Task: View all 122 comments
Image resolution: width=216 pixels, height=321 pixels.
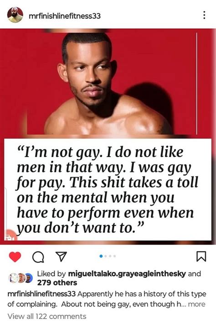Action: [47, 316]
